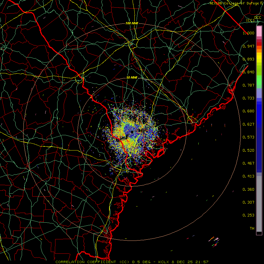Click the 0.733 scale value
This screenshot has width=264, height=264.
[248, 98]
